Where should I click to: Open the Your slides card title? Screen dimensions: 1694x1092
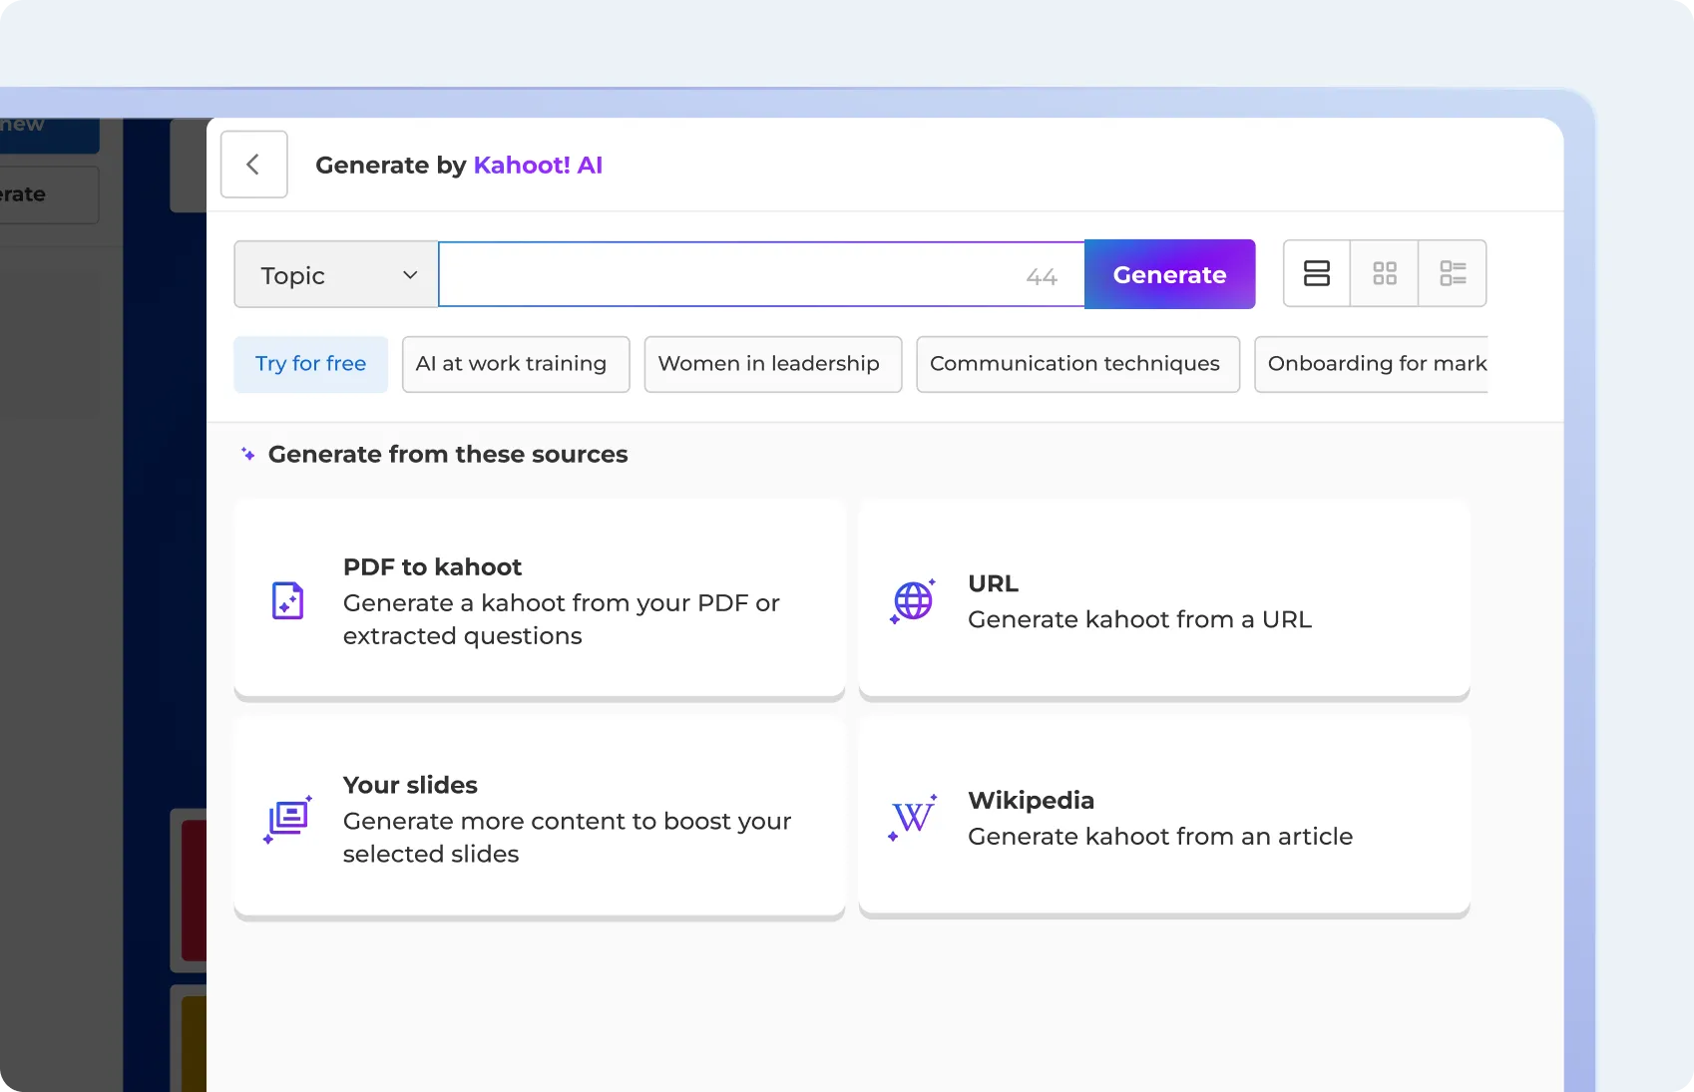click(x=410, y=785)
